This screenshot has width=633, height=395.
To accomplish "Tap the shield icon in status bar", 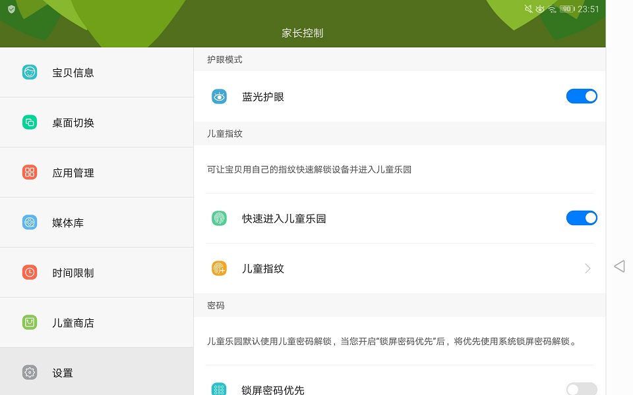I will pyautogui.click(x=12, y=9).
